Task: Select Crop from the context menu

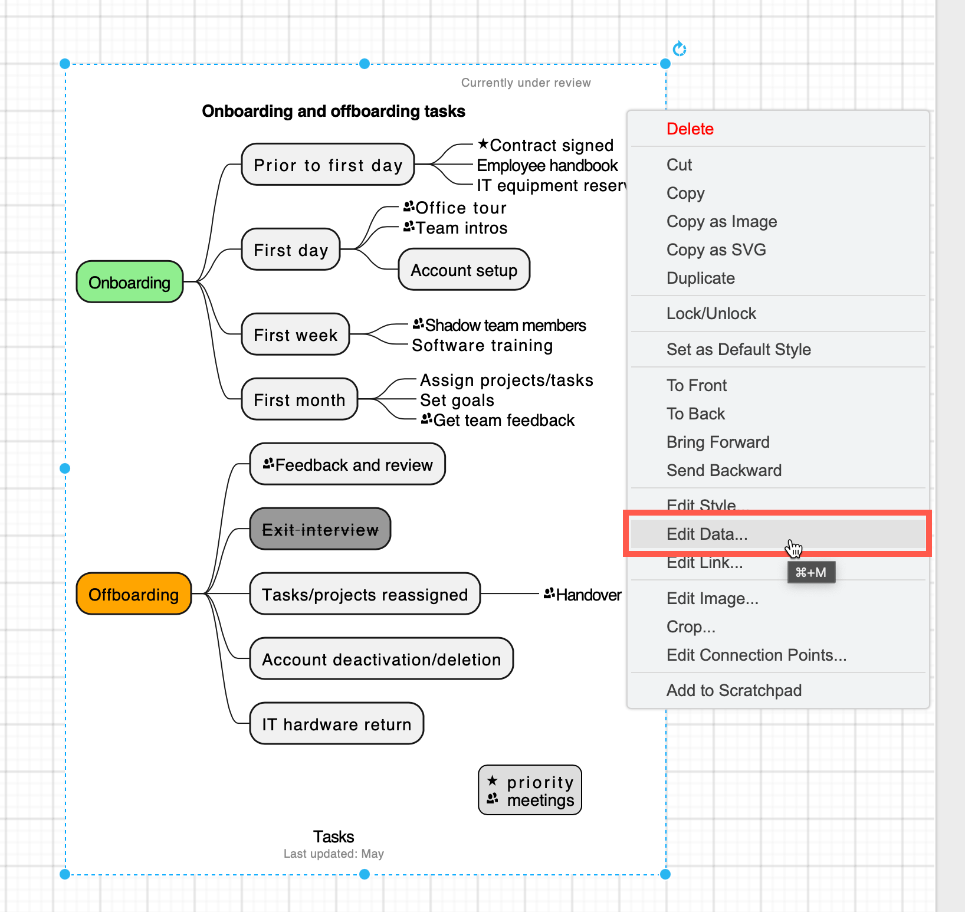Action: [691, 627]
